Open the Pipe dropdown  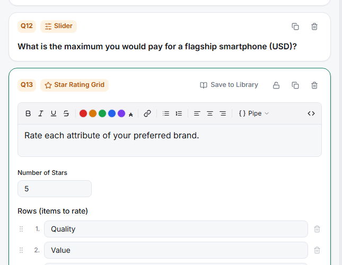point(253,113)
